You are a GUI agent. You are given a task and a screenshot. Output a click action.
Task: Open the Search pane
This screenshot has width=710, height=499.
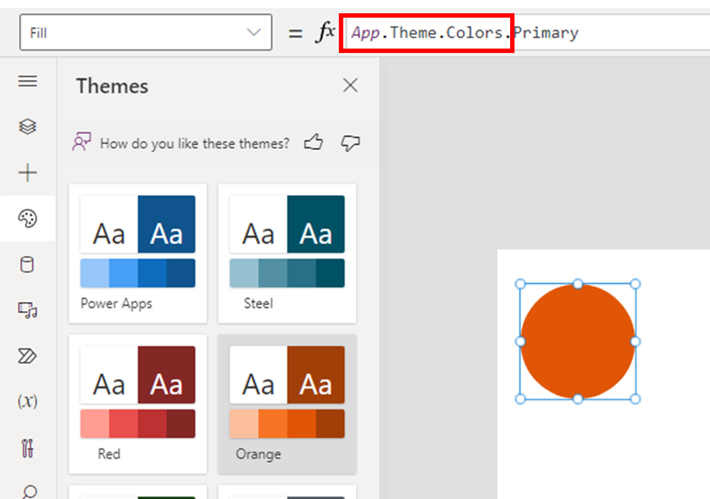click(x=27, y=489)
